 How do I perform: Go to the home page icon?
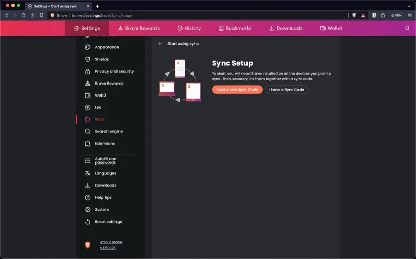32,16
